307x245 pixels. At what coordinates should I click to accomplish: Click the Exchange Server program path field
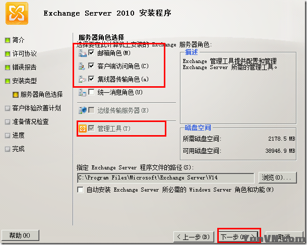(x=165, y=178)
